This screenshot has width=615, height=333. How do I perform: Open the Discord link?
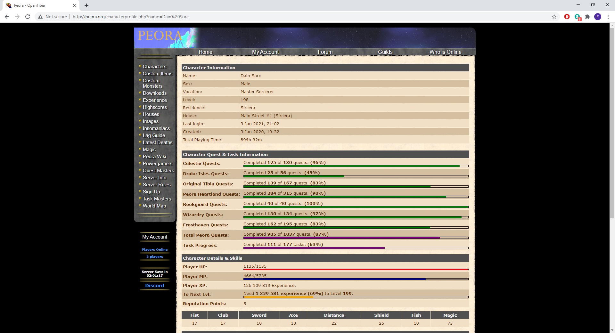tap(155, 286)
